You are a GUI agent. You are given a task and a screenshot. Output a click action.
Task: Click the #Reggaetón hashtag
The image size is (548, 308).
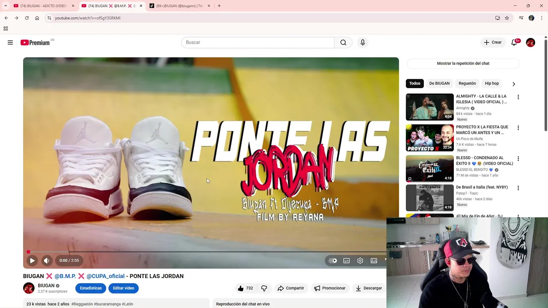82,304
